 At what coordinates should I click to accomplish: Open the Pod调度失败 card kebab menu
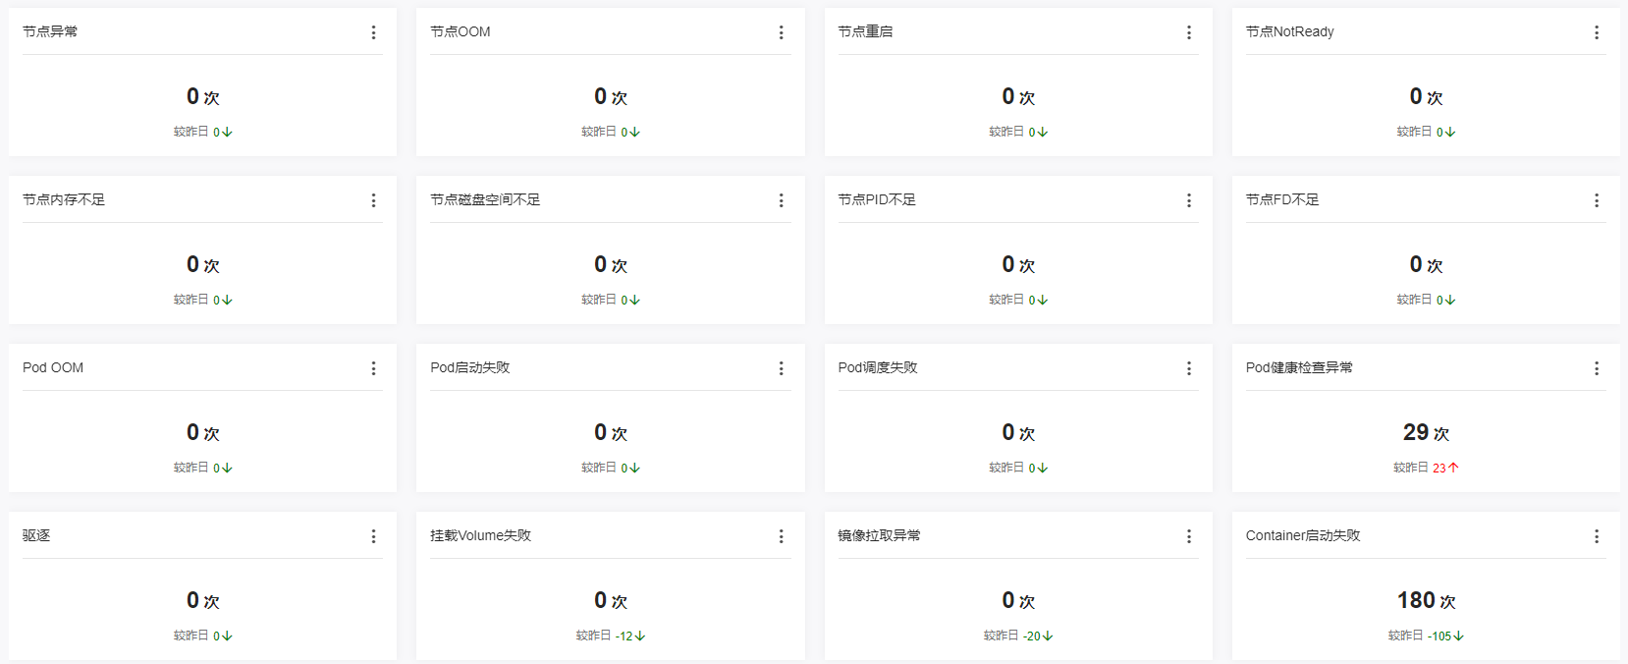(1188, 368)
